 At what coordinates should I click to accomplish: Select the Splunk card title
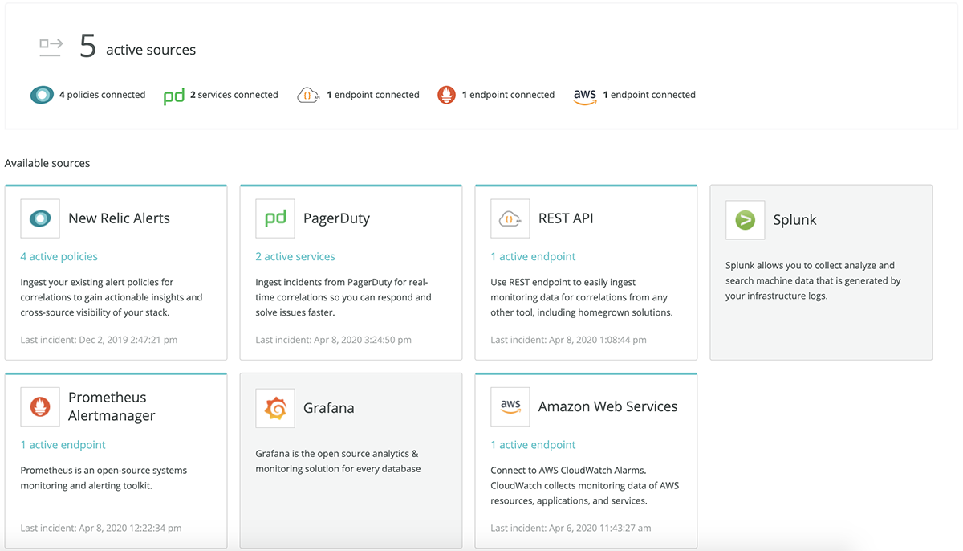point(794,220)
